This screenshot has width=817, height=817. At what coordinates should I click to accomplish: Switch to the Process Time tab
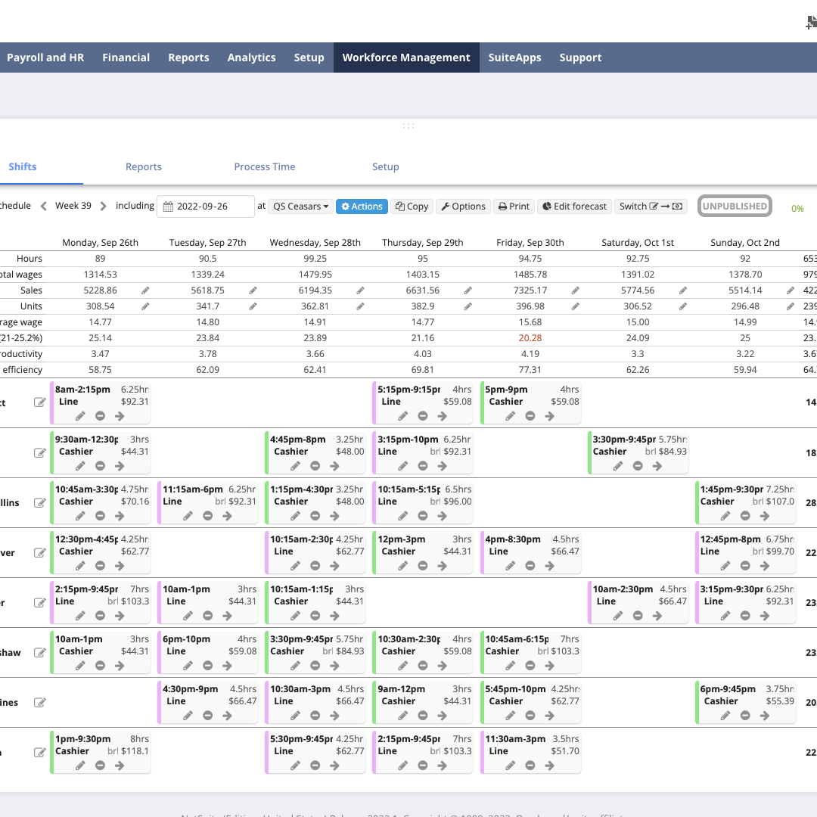pyautogui.click(x=264, y=166)
